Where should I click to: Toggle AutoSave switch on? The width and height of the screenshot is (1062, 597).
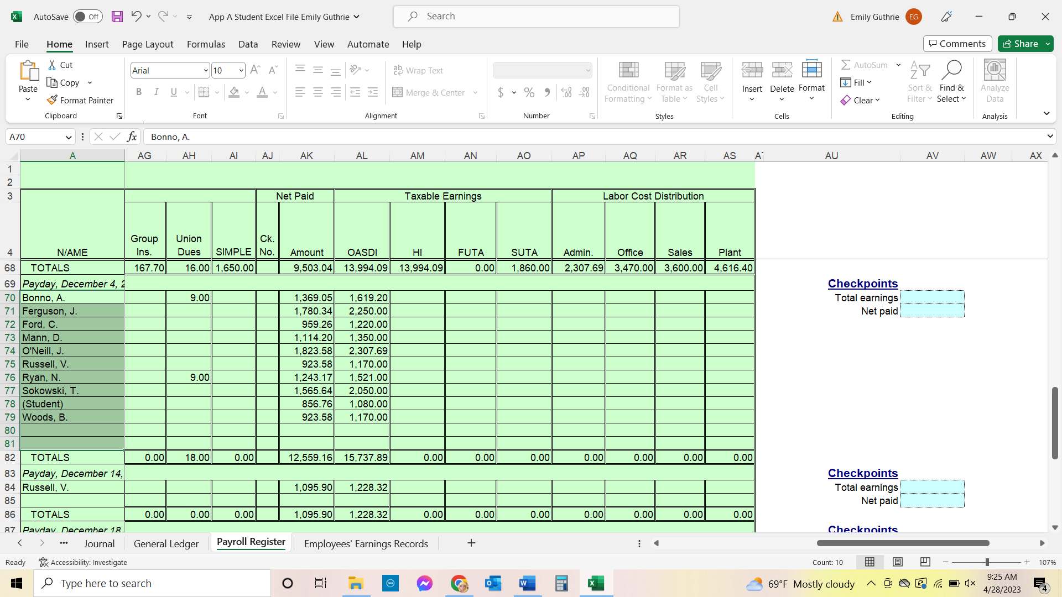coord(87,17)
